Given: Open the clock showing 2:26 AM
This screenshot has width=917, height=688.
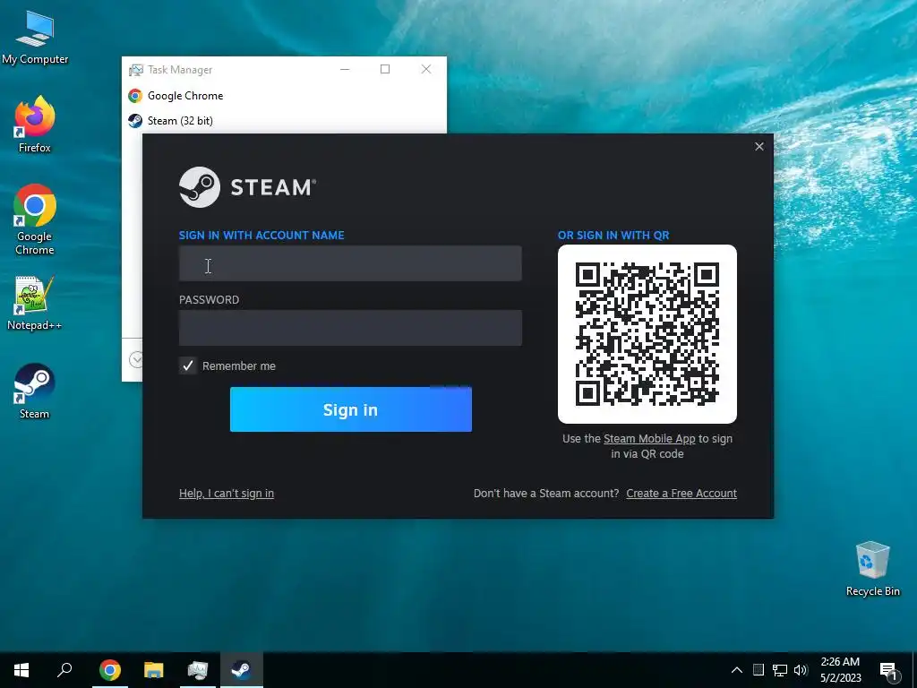Looking at the screenshot, I should [x=840, y=670].
